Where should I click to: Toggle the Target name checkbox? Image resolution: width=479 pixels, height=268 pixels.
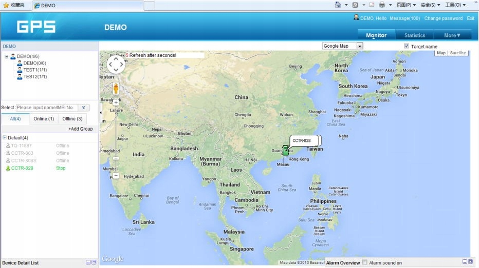(407, 46)
